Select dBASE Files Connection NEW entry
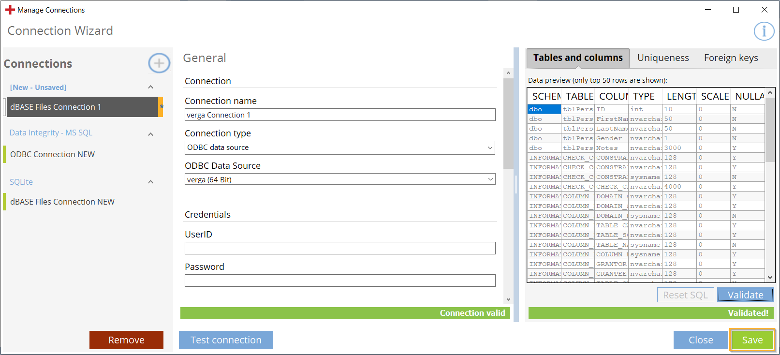 point(62,202)
